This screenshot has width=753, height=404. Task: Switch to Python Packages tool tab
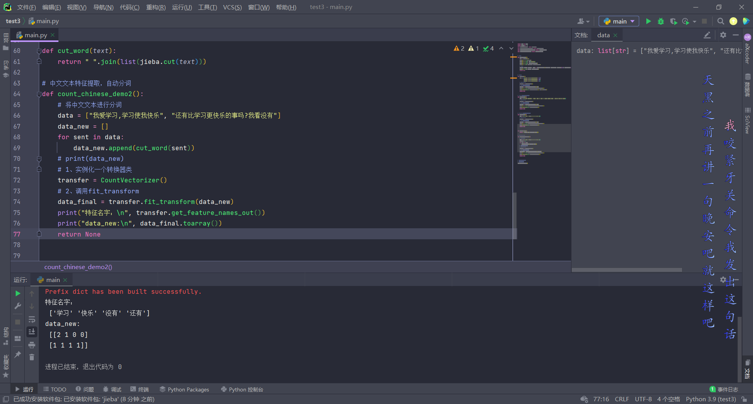click(x=184, y=389)
